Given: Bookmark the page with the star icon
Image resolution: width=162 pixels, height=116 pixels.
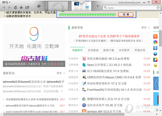Looking at the screenshot, I should [x=21, y=7].
